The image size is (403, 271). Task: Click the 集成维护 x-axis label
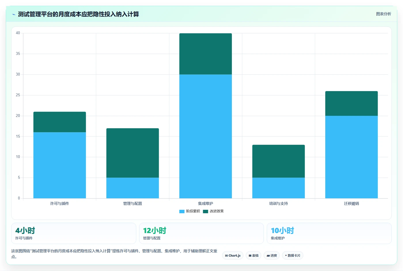(205, 203)
